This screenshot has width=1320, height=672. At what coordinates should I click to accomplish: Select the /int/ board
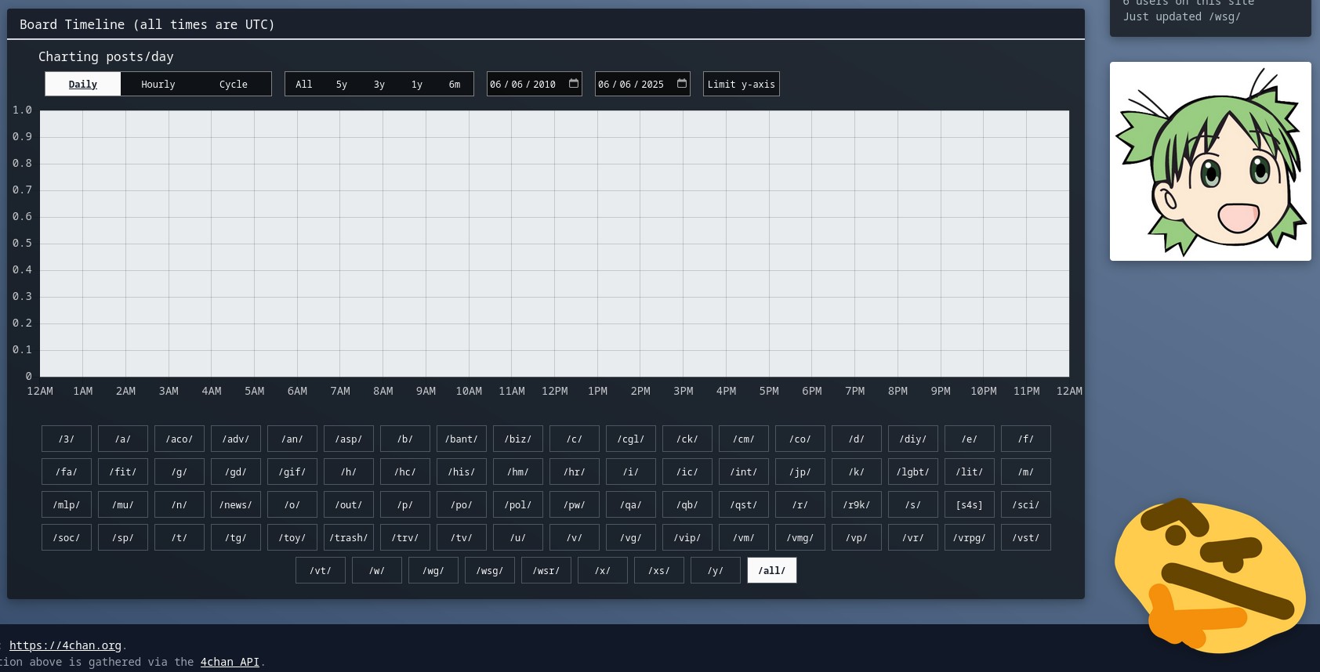click(x=744, y=471)
